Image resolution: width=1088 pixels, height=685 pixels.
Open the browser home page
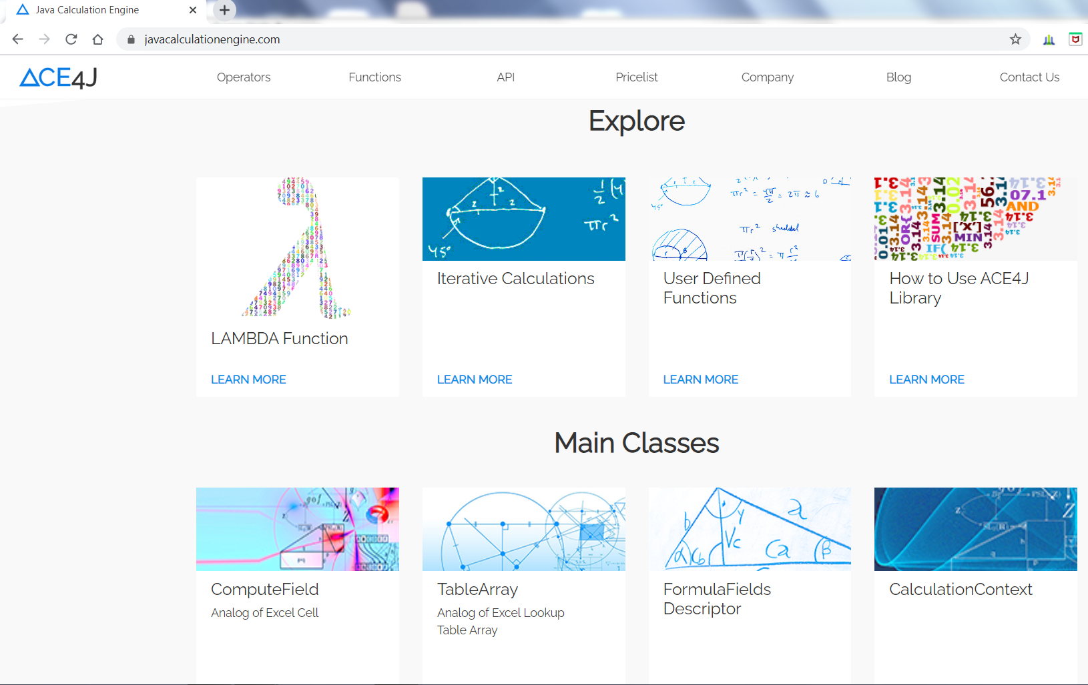(97, 39)
